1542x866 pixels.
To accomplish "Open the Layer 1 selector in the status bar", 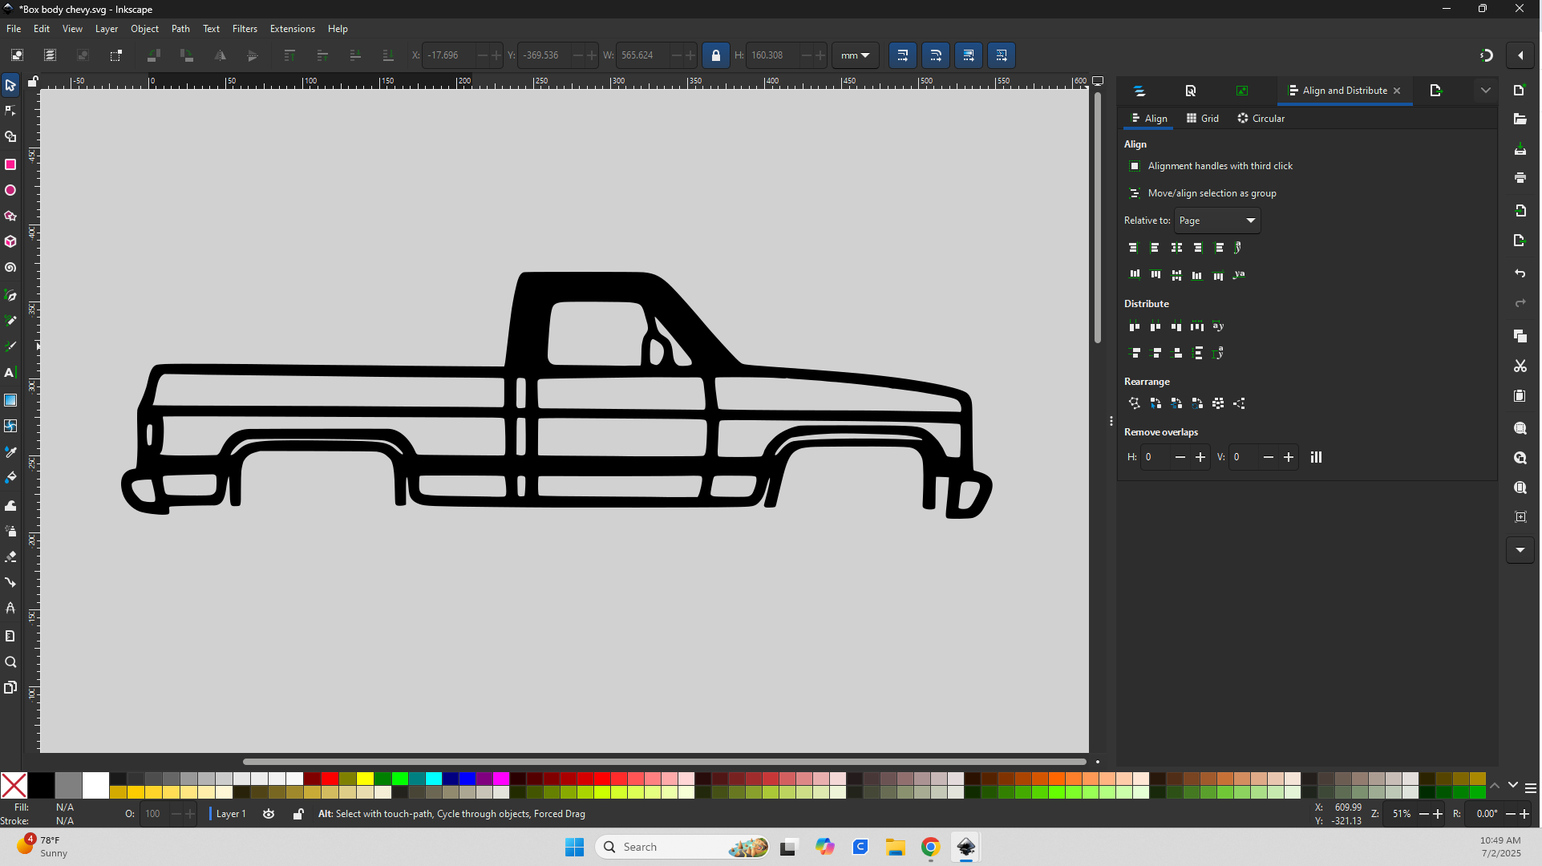I will point(231,814).
